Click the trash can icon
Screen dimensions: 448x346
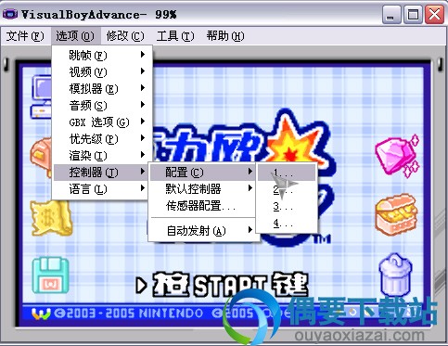click(395, 276)
